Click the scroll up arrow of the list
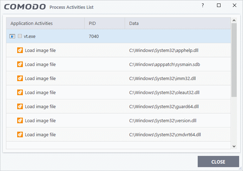The height and width of the screenshot is (171, 243). pos(234,20)
